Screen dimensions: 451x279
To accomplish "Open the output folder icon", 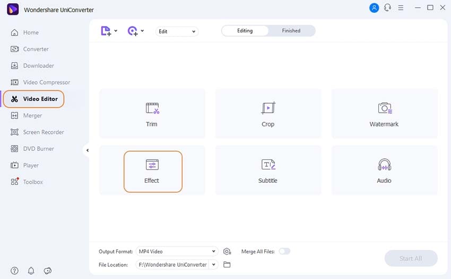I will pos(227,265).
